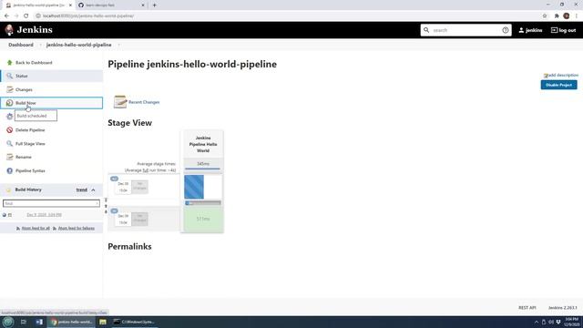Open File Explorer from the taskbar

(x=103, y=322)
